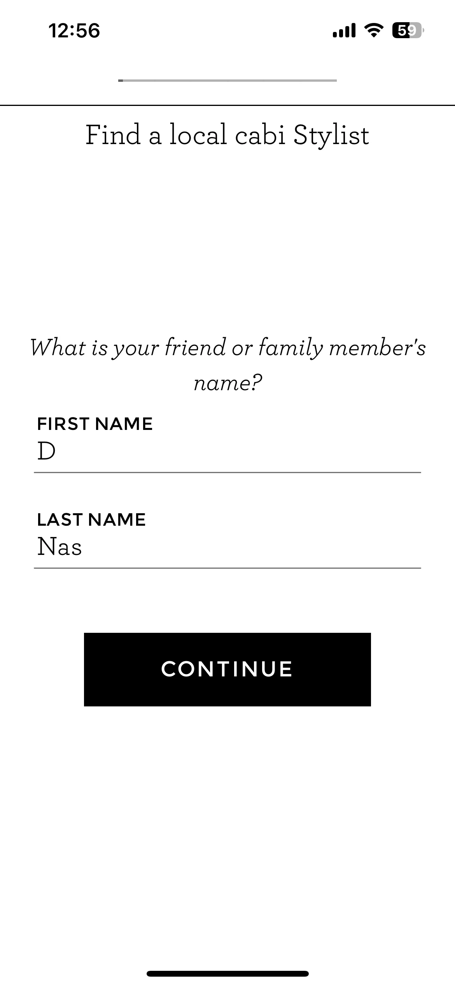Click the underline beneath the First Name field

227,472
